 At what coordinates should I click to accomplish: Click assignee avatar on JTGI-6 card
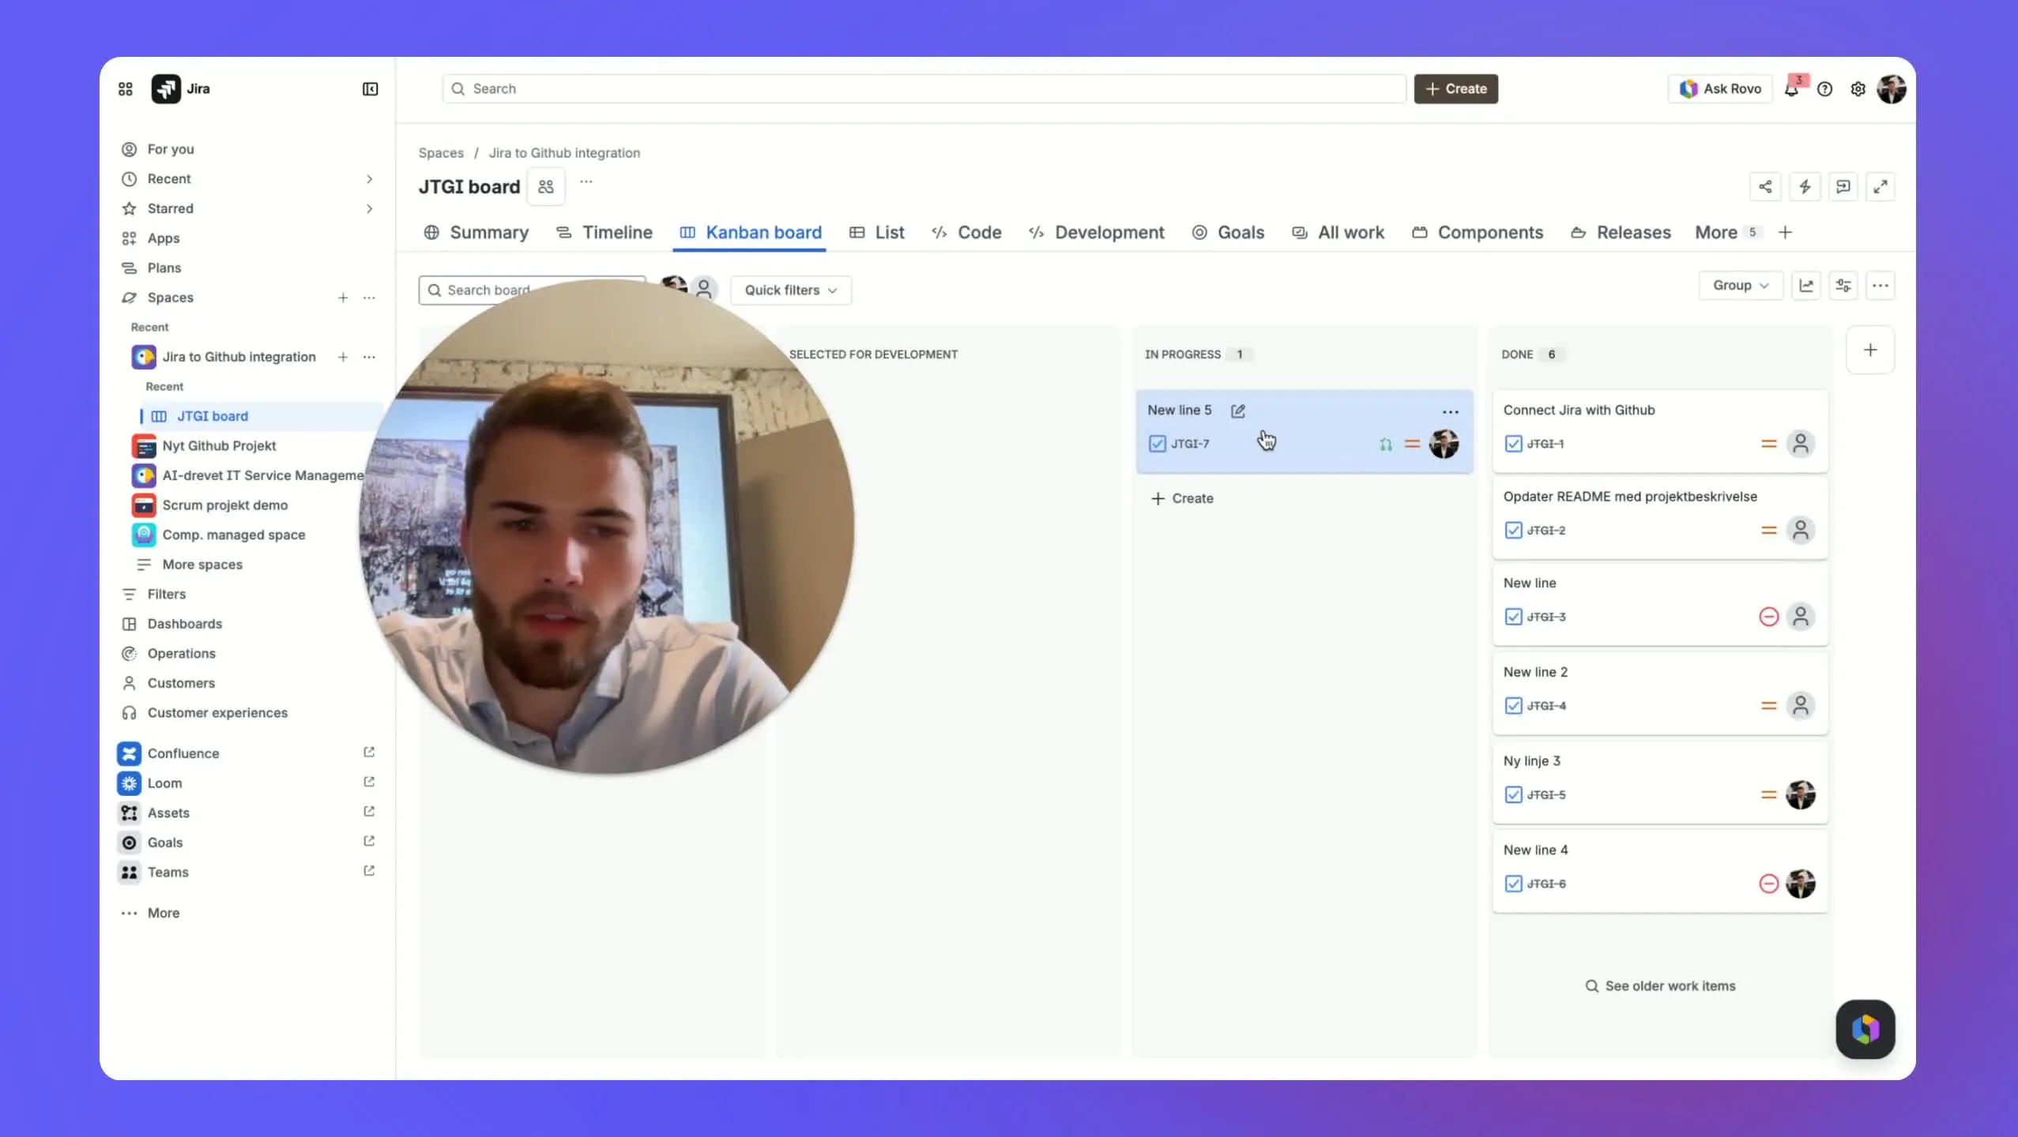(x=1801, y=884)
